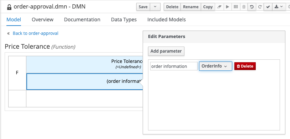Click the eraser clear-selection toolbar icon
Image resolution: width=290 pixels, height=139 pixels.
pyautogui.click(x=219, y=7)
